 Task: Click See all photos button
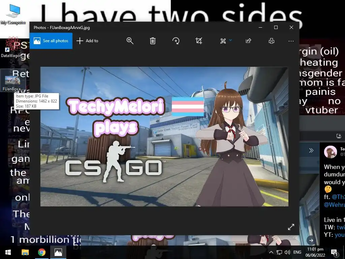pyautogui.click(x=51, y=41)
